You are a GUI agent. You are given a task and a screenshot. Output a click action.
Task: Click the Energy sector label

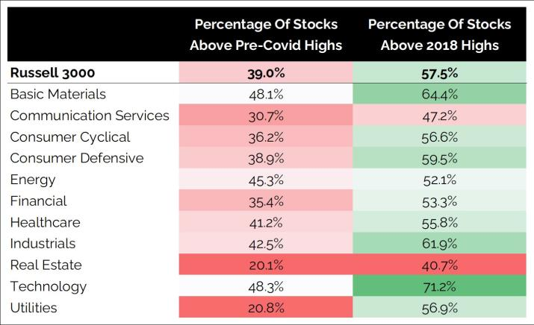click(x=33, y=180)
